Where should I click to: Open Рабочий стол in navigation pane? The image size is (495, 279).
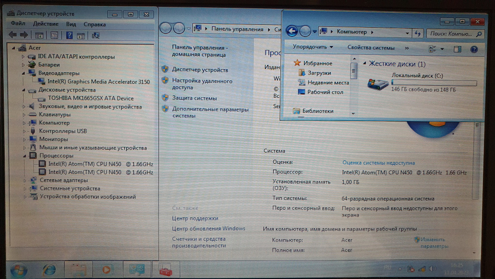pos(325,92)
